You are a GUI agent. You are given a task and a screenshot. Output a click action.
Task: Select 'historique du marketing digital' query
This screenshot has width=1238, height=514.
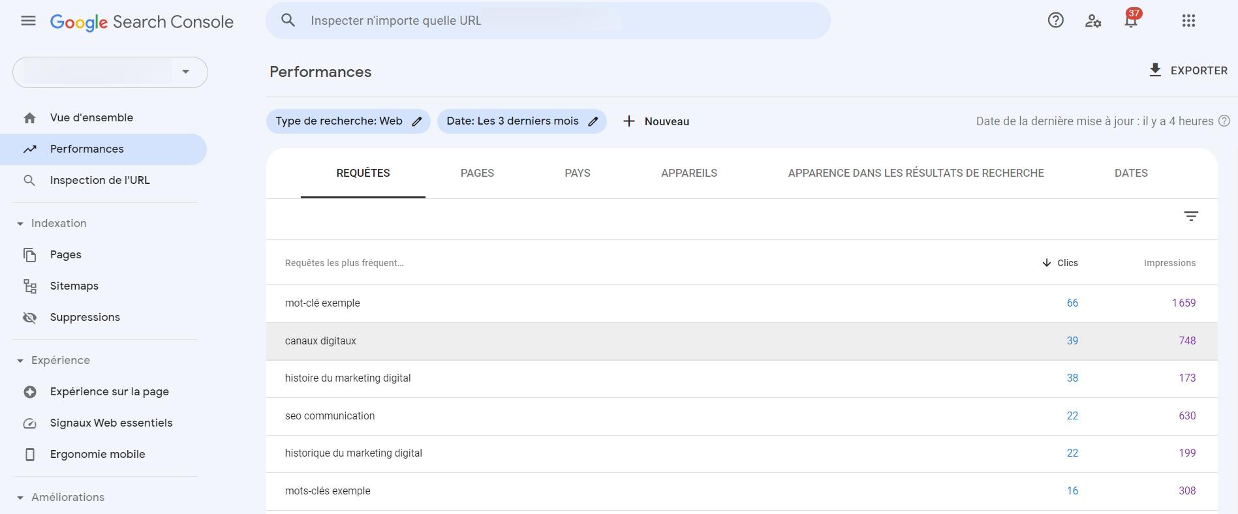(x=741, y=453)
